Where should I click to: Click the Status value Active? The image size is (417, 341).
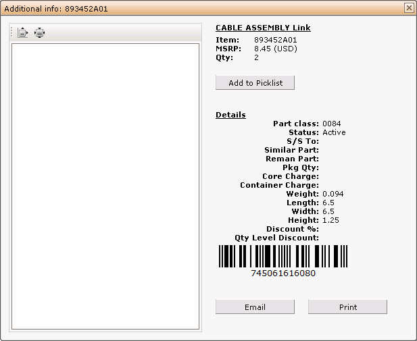tap(334, 132)
